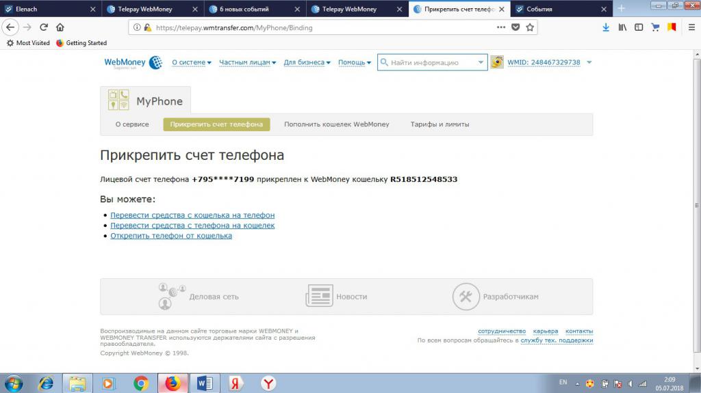The image size is (701, 393).
Task: Open Пополнить кошелек WebMoney tab
Action: click(337, 124)
